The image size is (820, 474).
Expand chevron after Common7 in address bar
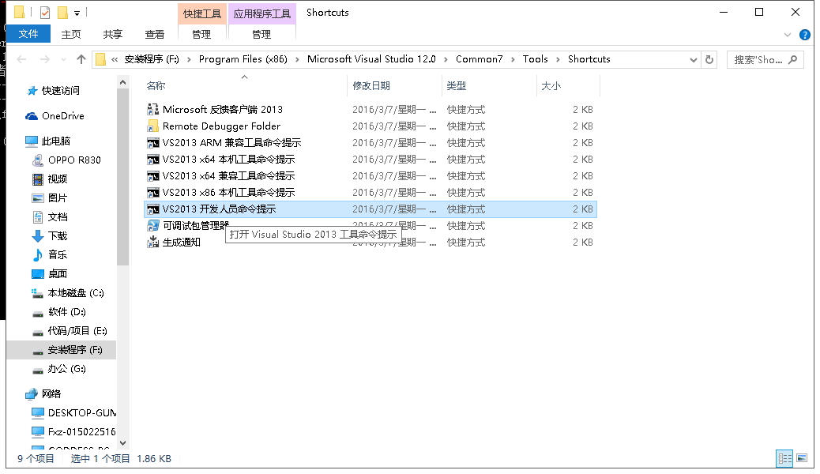pyautogui.click(x=513, y=59)
